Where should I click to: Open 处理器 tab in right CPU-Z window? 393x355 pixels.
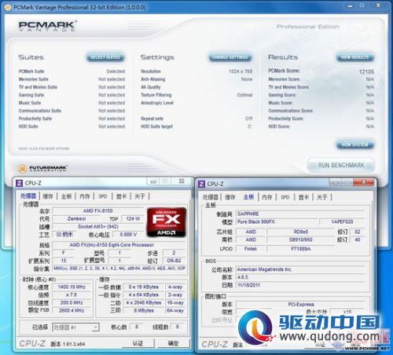click(211, 197)
